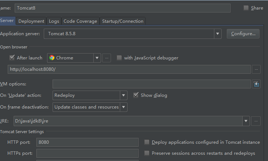This screenshot has height=161, width=268.
Task: Switch to the Server tab
Action: tap(7, 21)
